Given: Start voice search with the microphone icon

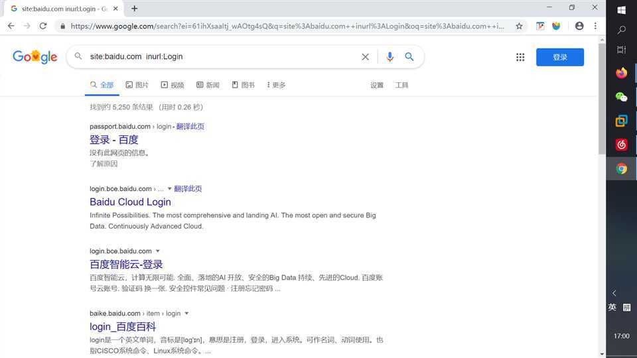Looking at the screenshot, I should (389, 57).
